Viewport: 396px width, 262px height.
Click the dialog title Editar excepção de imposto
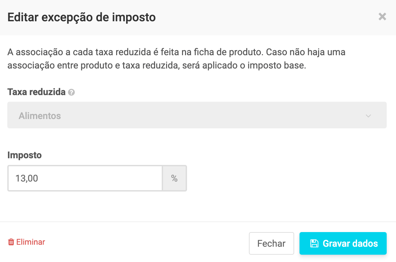82,17
